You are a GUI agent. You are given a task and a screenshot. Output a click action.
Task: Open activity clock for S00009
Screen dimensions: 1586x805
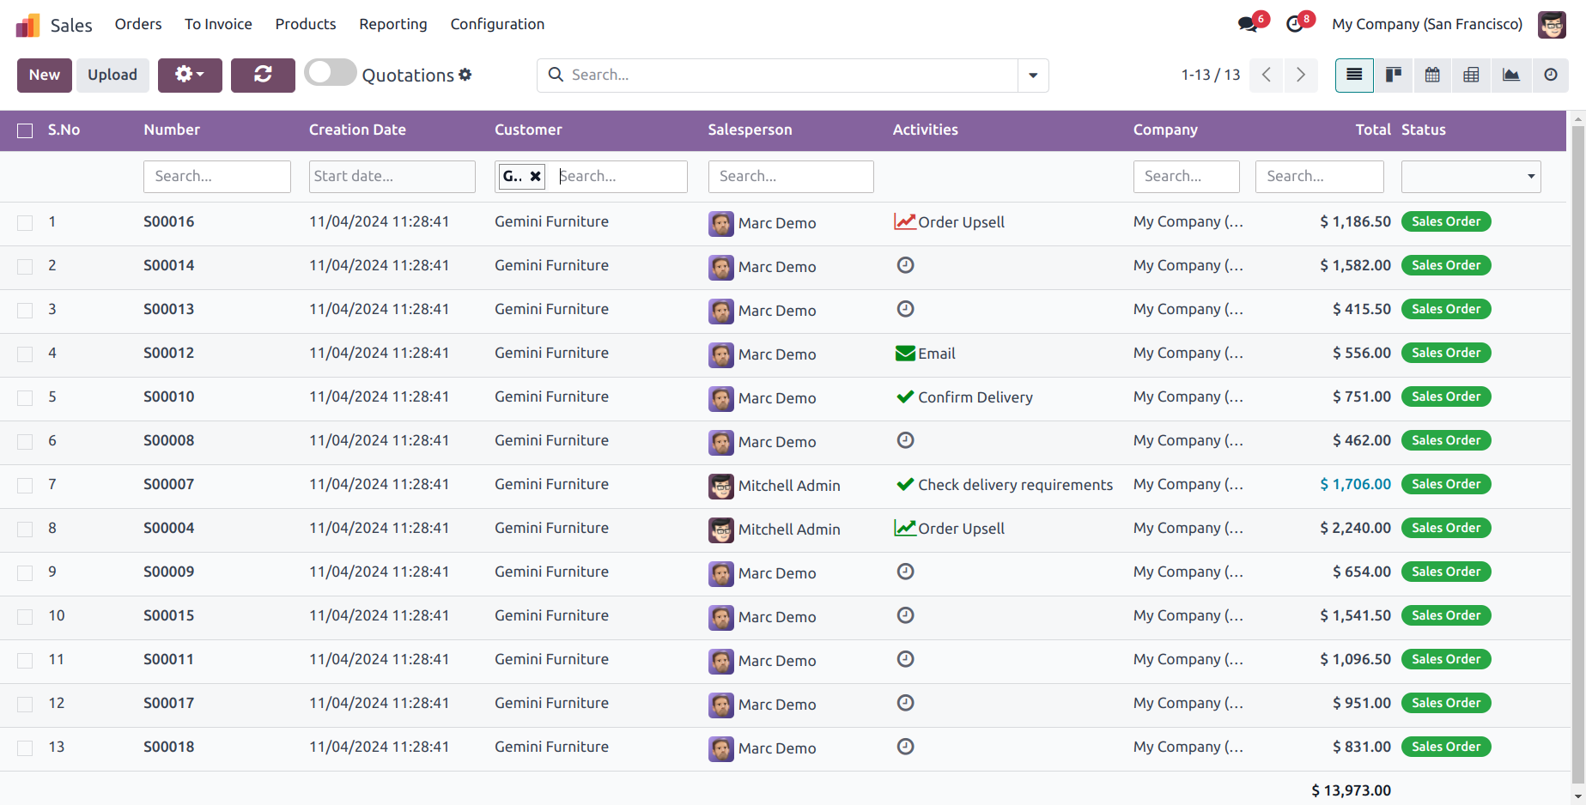coord(905,572)
